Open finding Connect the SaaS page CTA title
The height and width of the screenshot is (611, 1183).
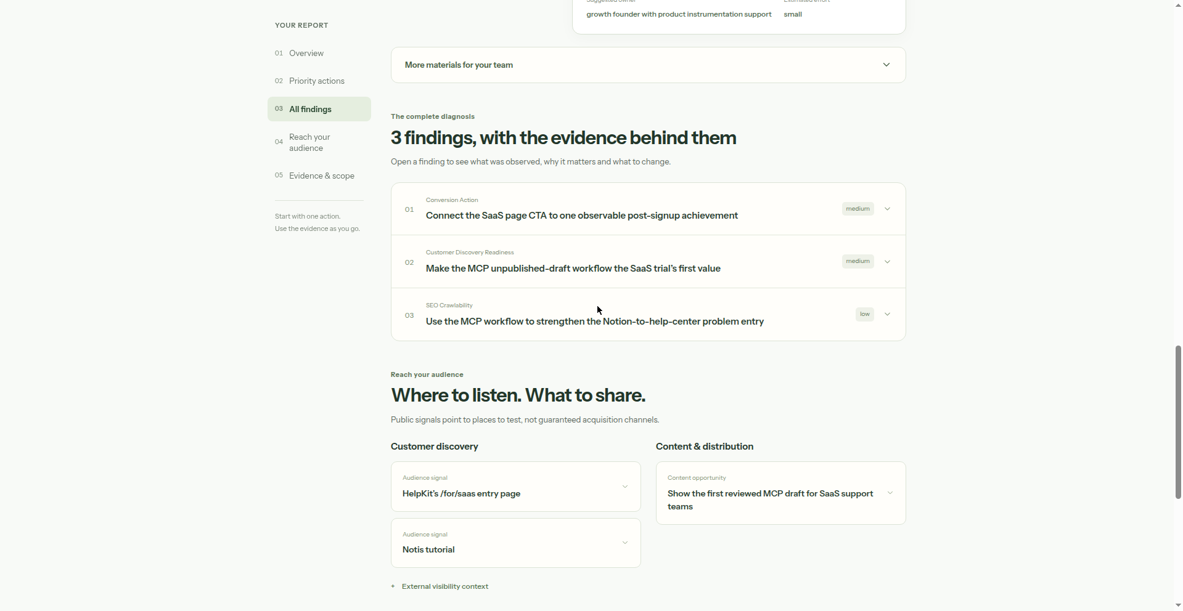(581, 216)
